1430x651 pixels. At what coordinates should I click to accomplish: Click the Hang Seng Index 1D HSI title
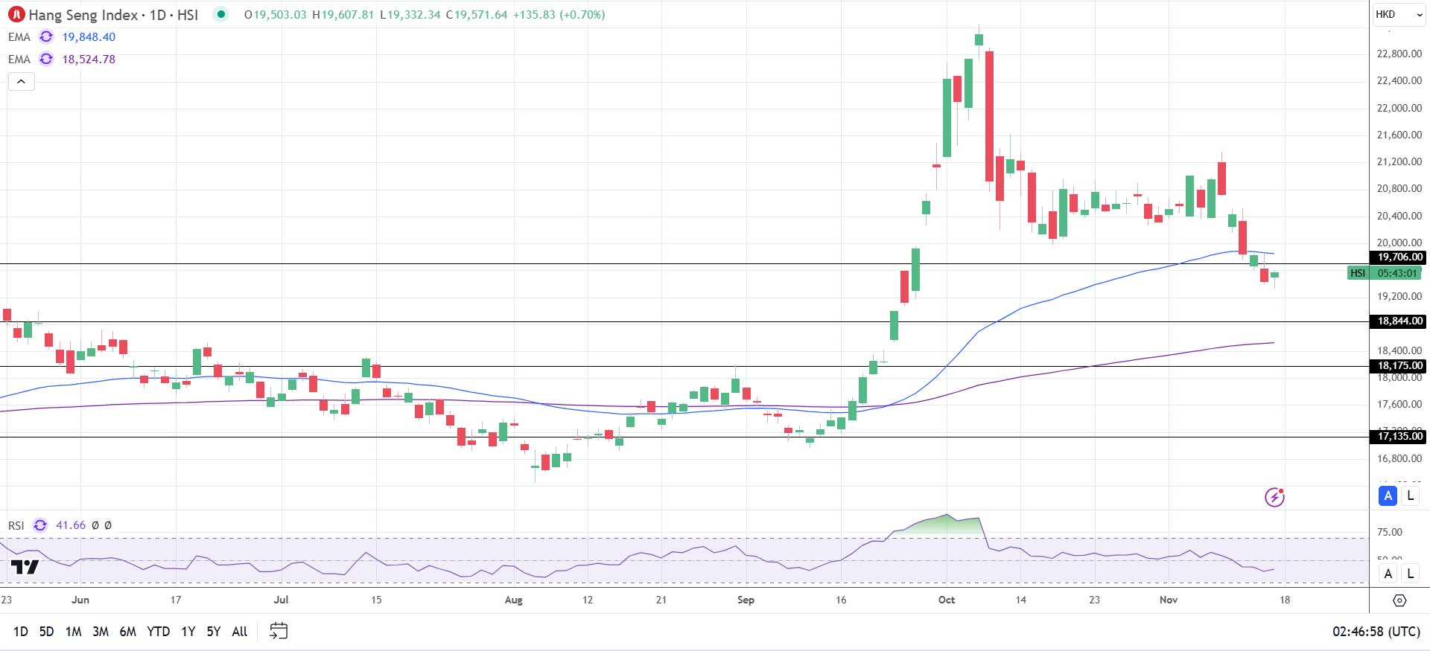113,15
